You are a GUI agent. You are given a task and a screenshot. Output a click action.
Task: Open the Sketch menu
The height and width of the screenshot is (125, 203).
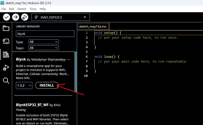22,9
